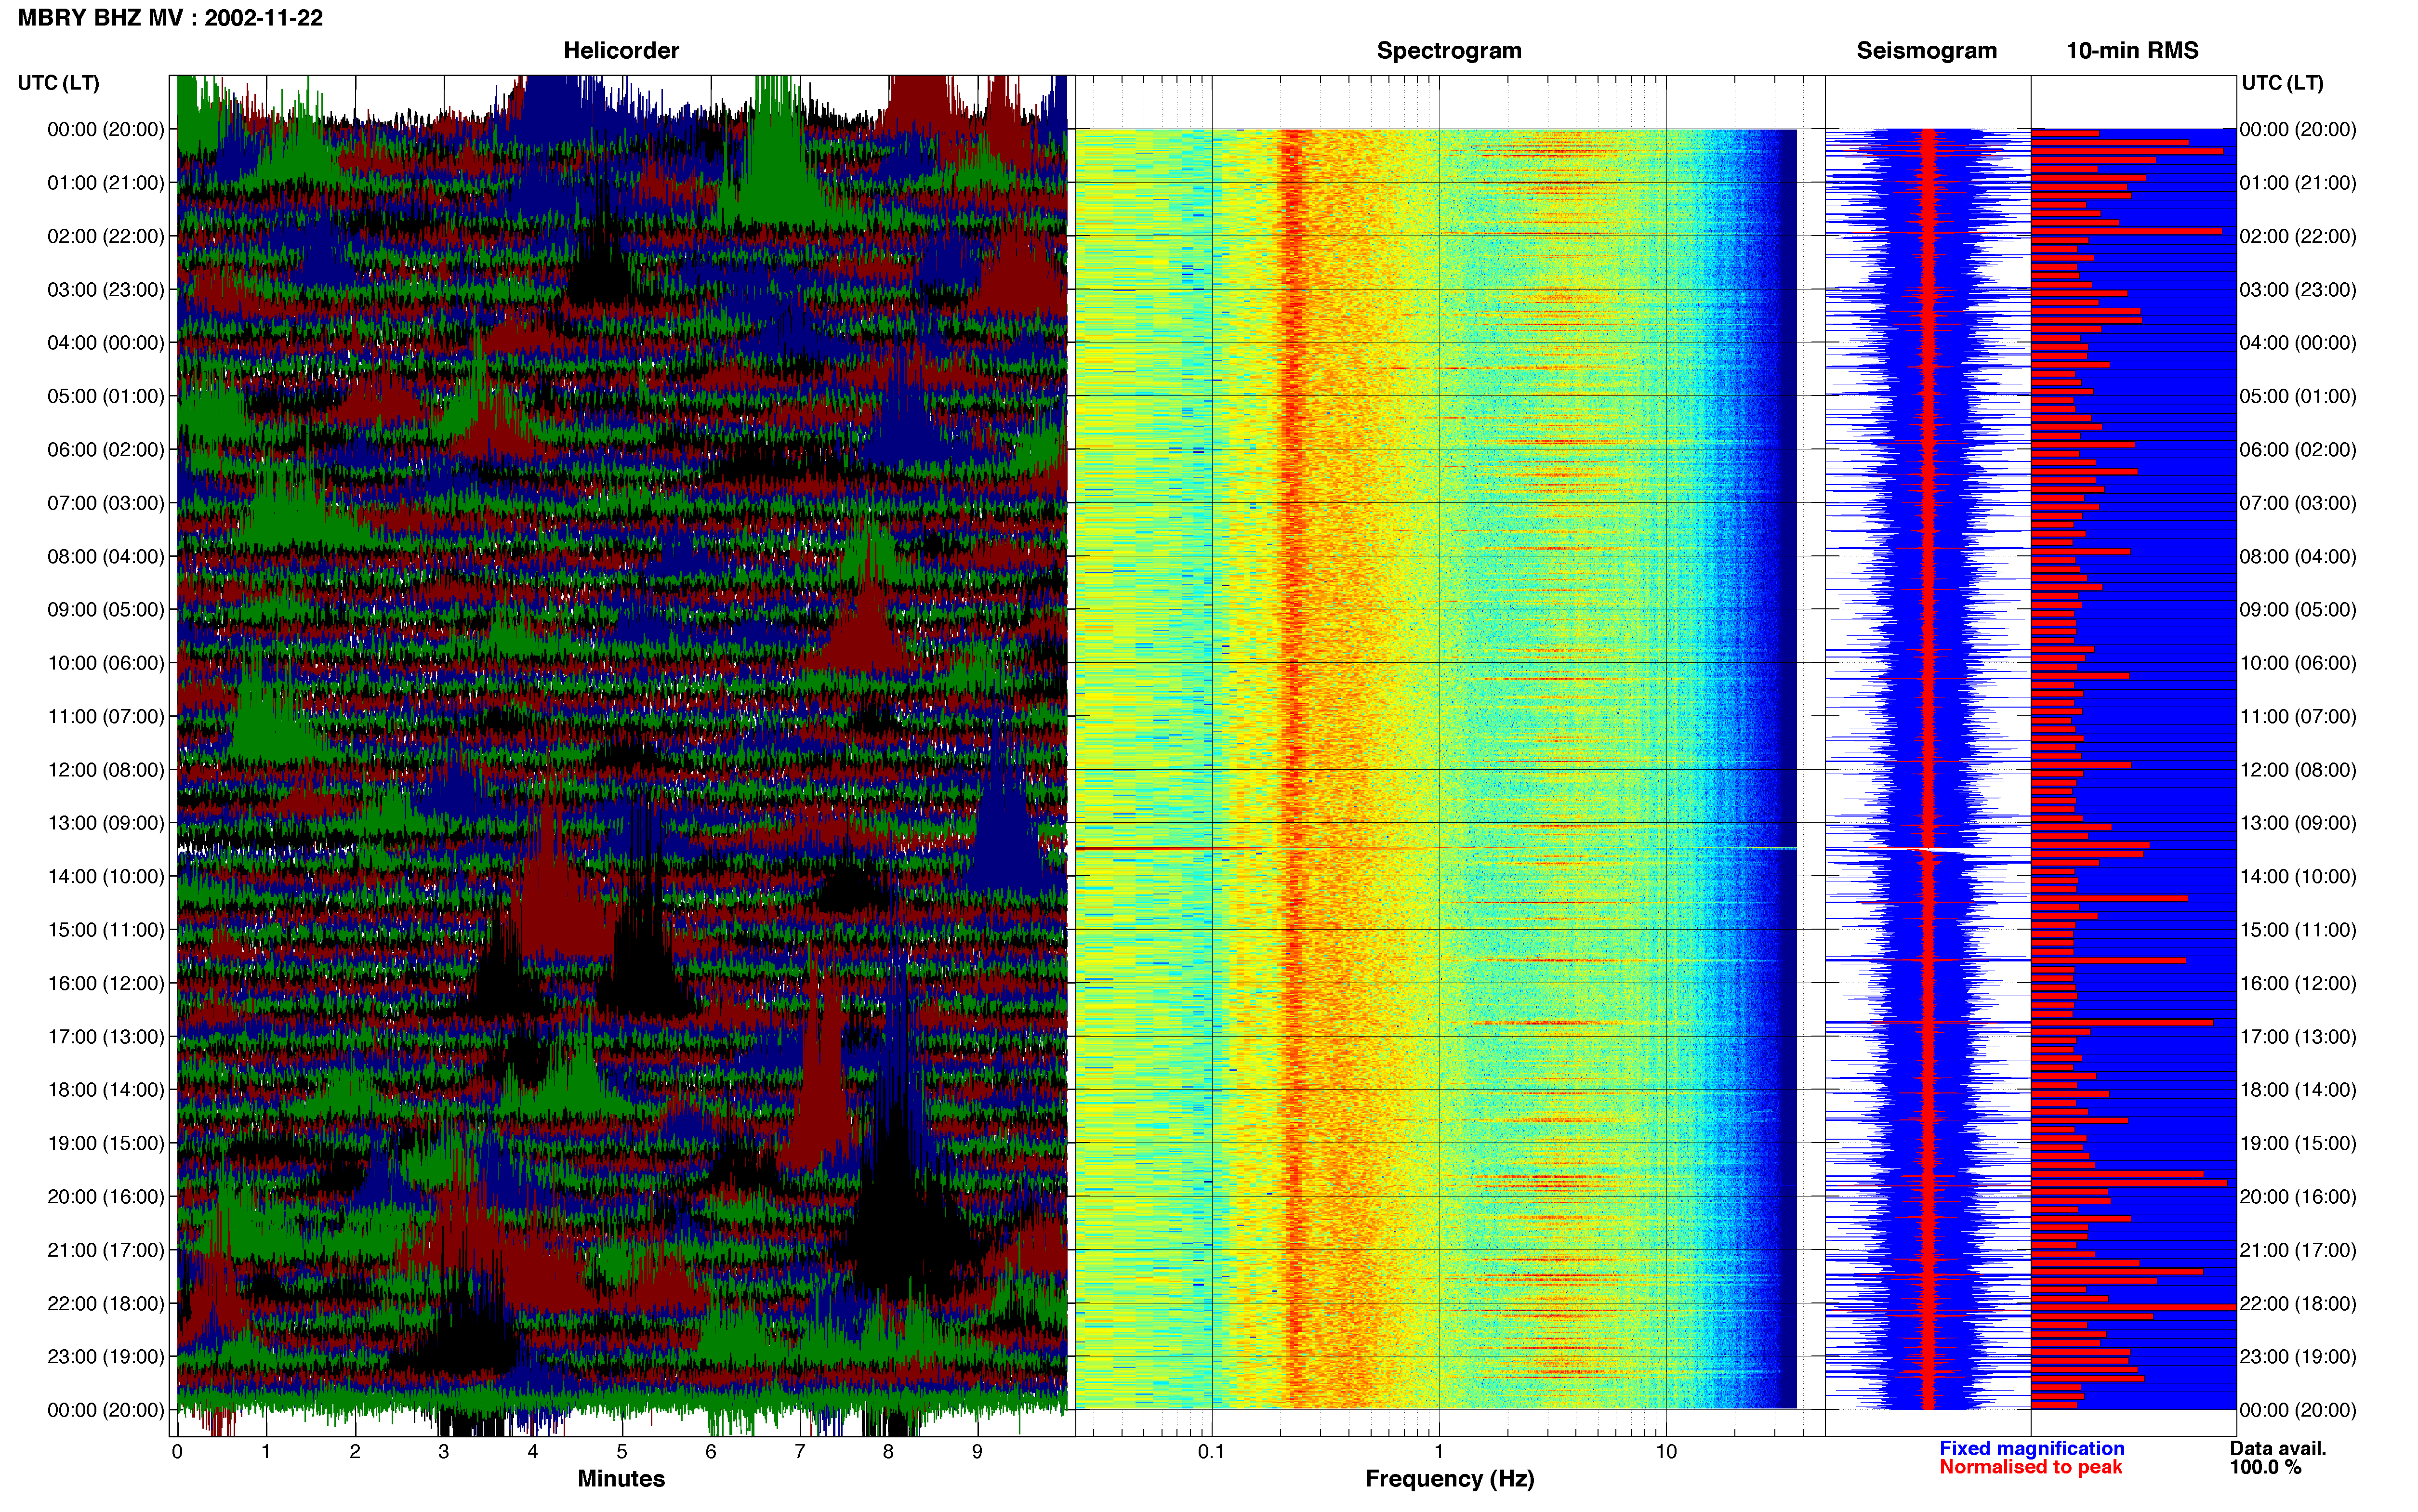Click left time label '06:00 (02:00)'
The width and height of the screenshot is (2418, 1512).
[x=106, y=450]
